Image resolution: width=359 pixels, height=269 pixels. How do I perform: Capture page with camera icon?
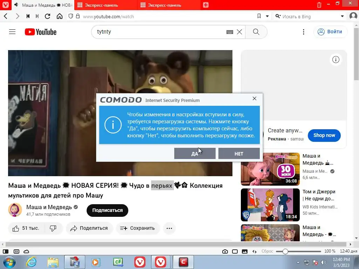tap(225, 251)
